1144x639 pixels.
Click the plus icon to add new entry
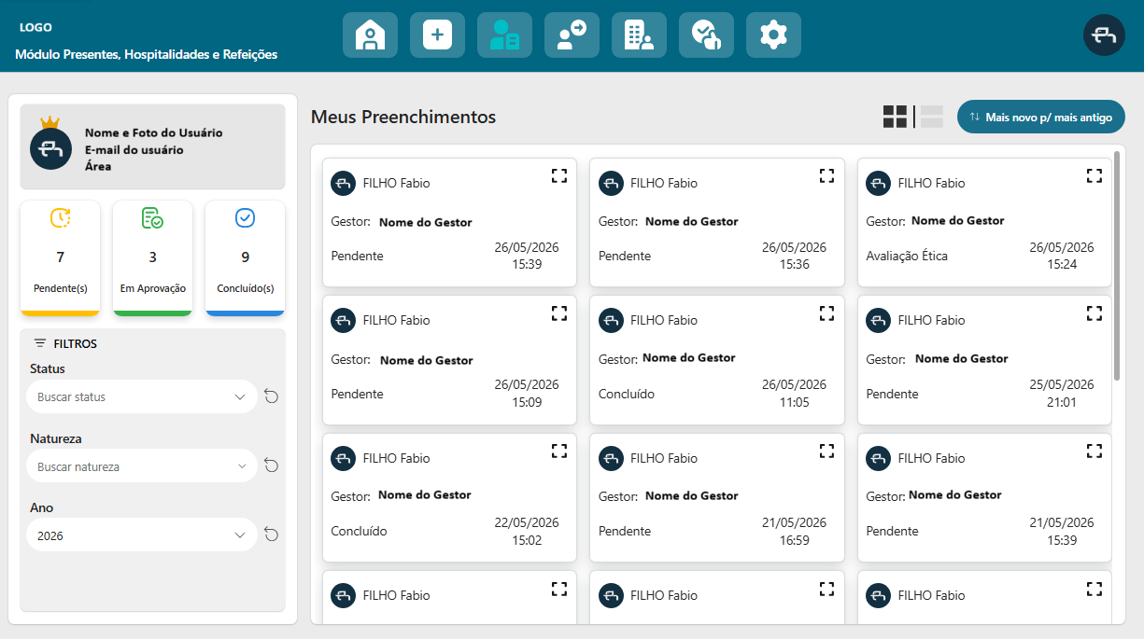pos(437,35)
